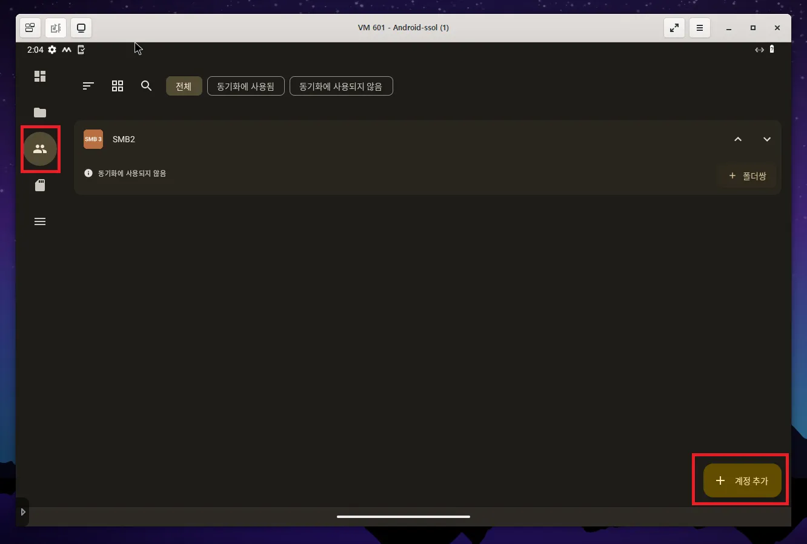The image size is (807, 544).
Task: Click the gear icon in the Android status bar
Action: pyautogui.click(x=51, y=50)
